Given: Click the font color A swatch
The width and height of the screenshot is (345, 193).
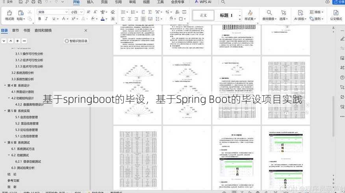Looking at the screenshot, I should (102, 19).
